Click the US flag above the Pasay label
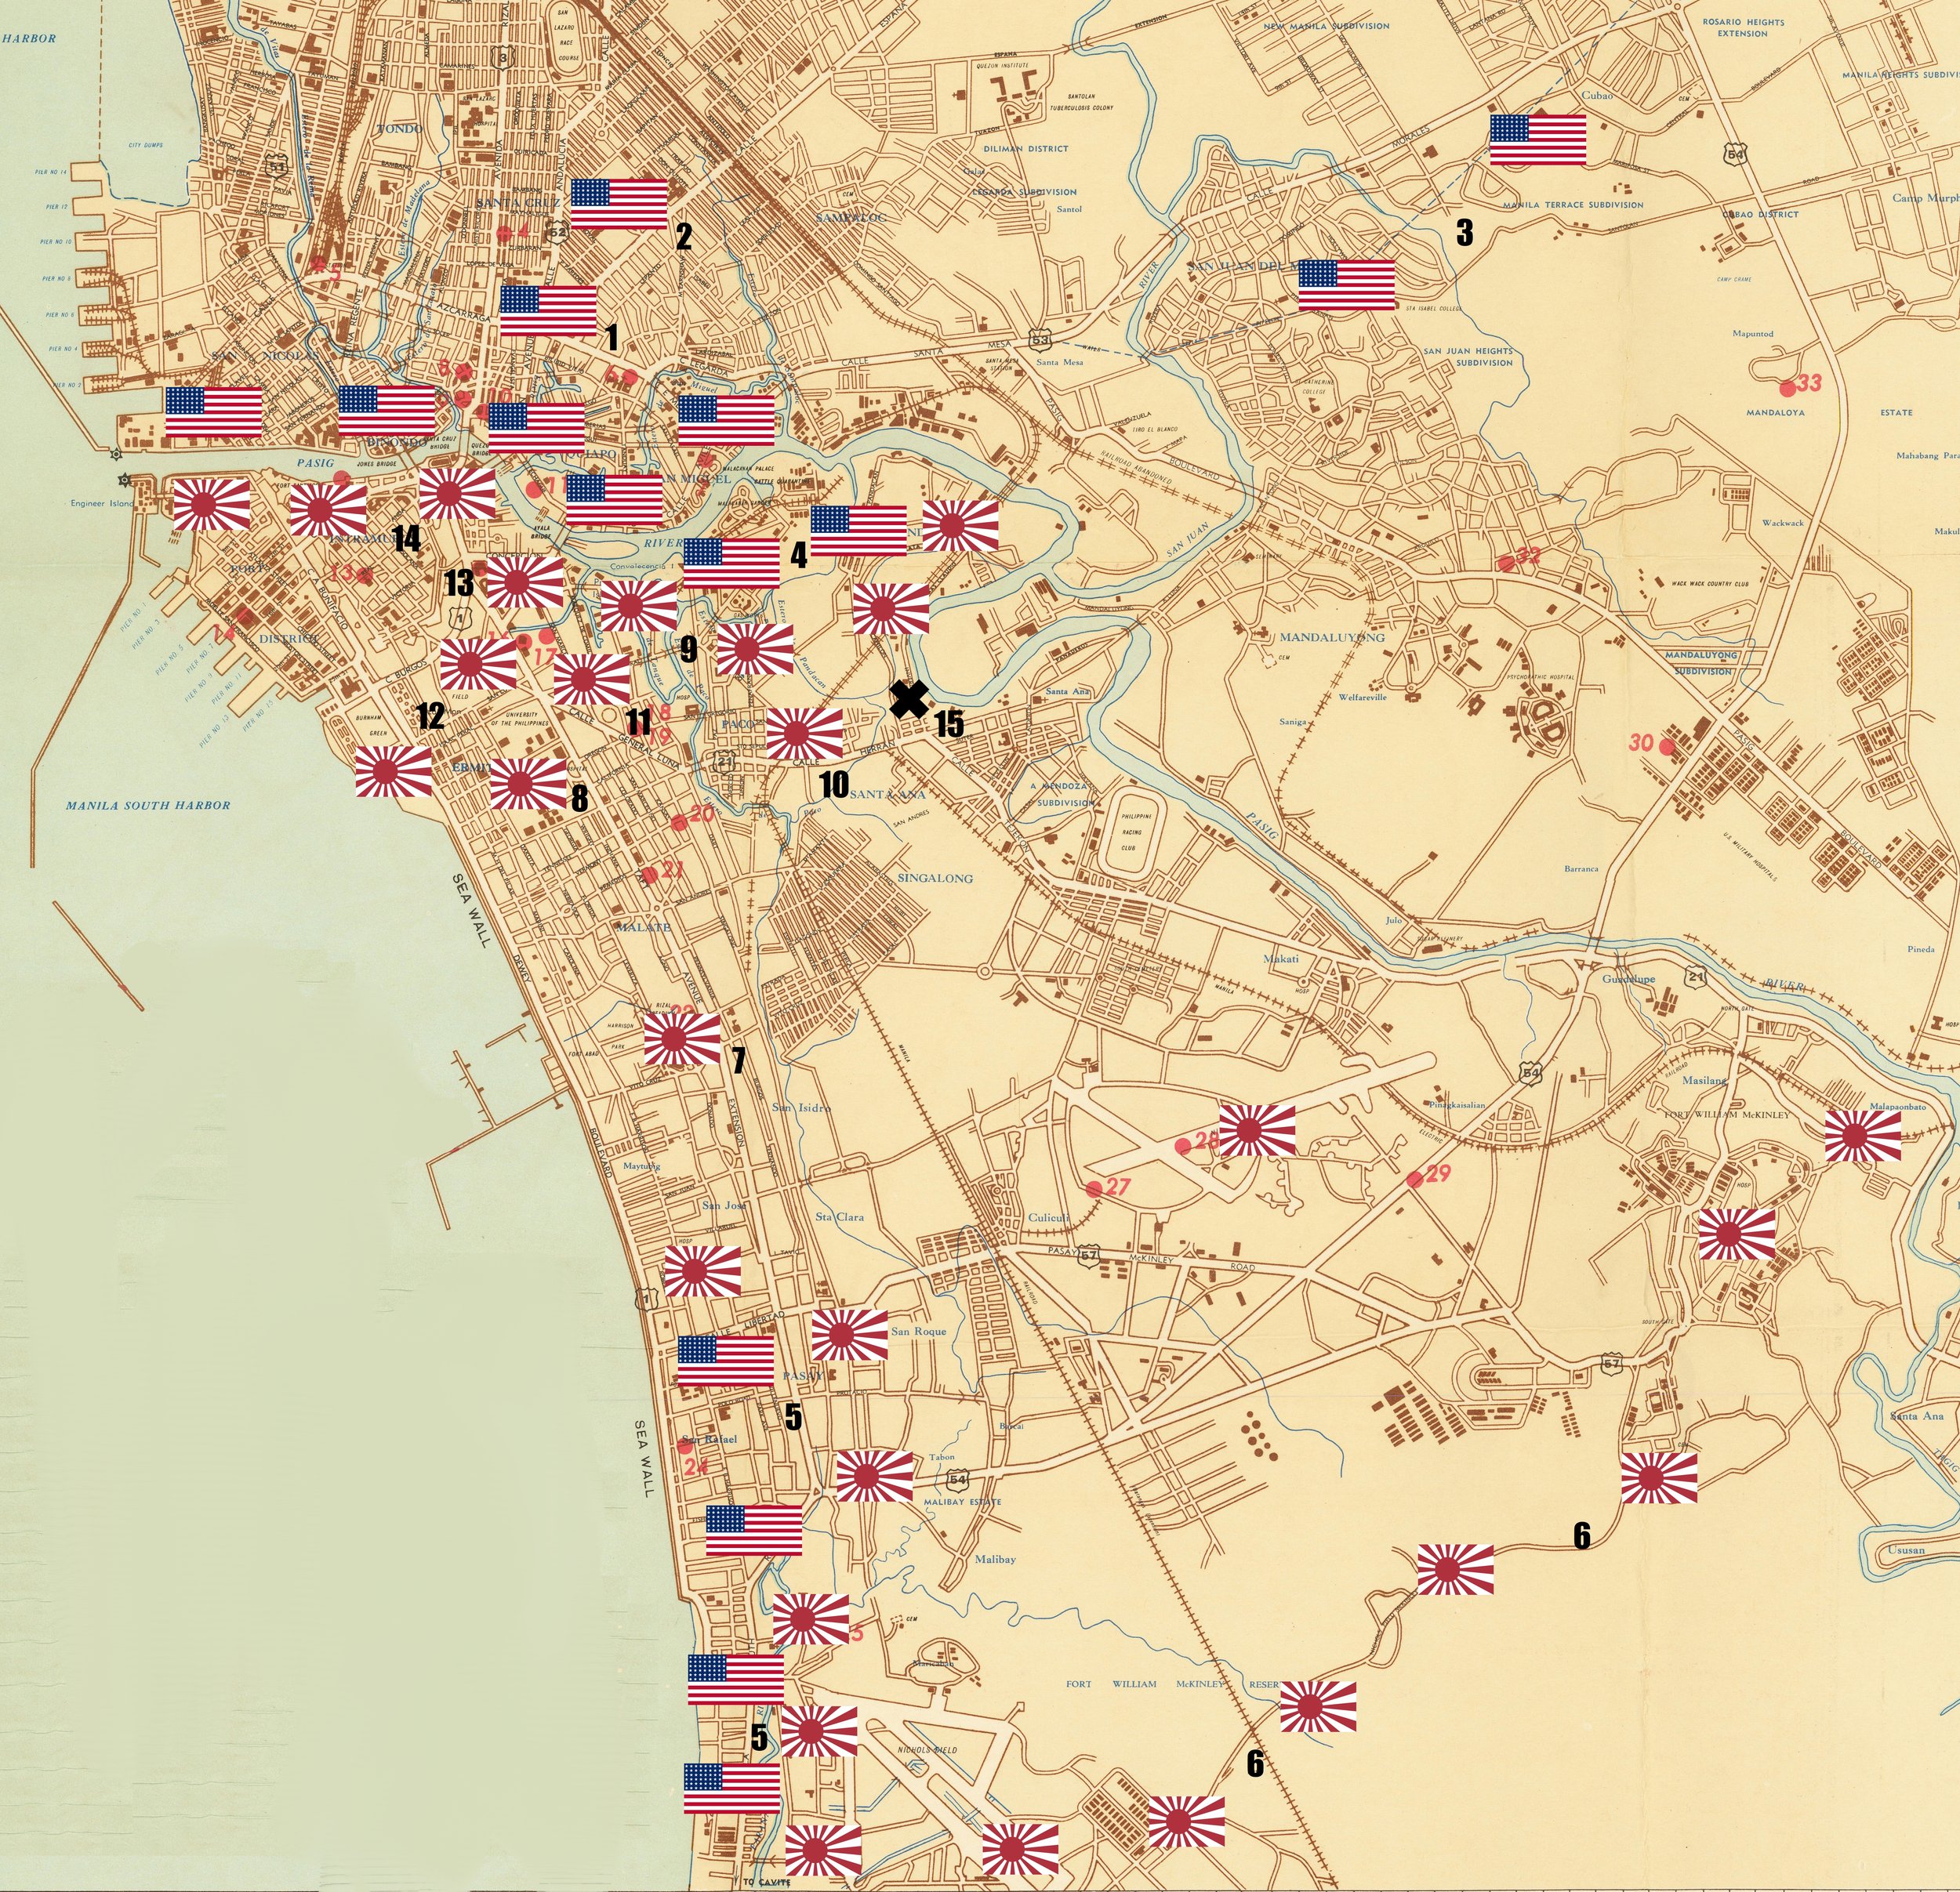 pyautogui.click(x=726, y=1361)
